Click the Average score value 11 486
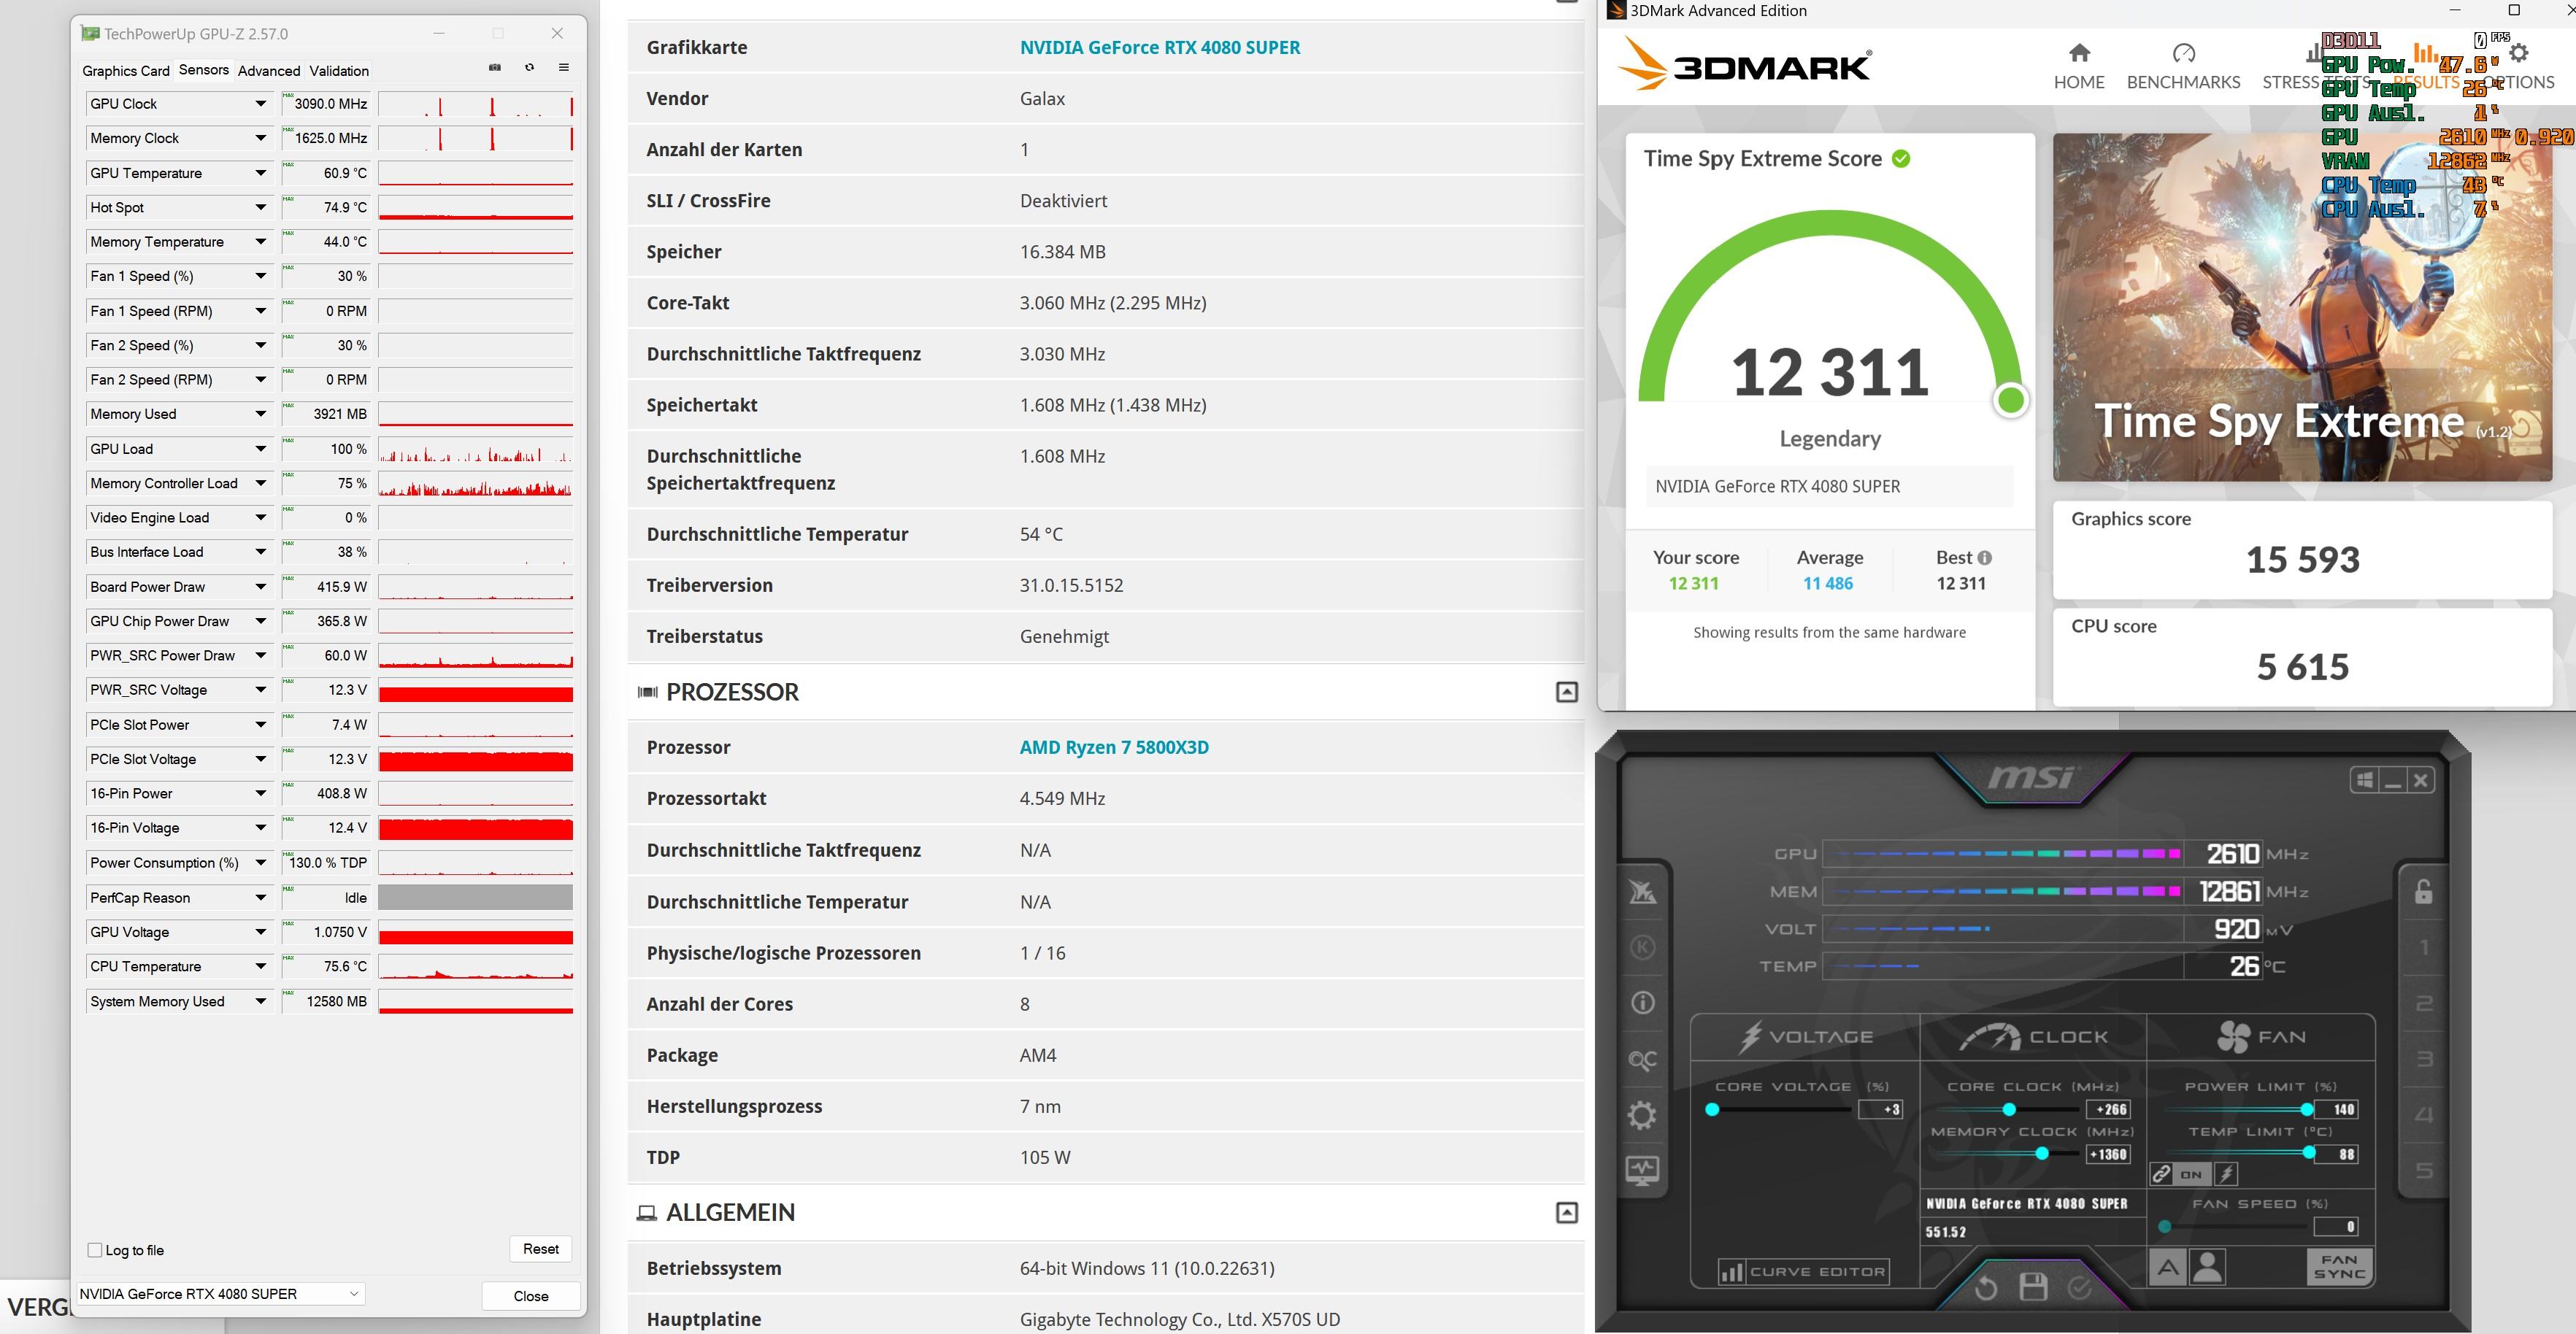 (1828, 584)
